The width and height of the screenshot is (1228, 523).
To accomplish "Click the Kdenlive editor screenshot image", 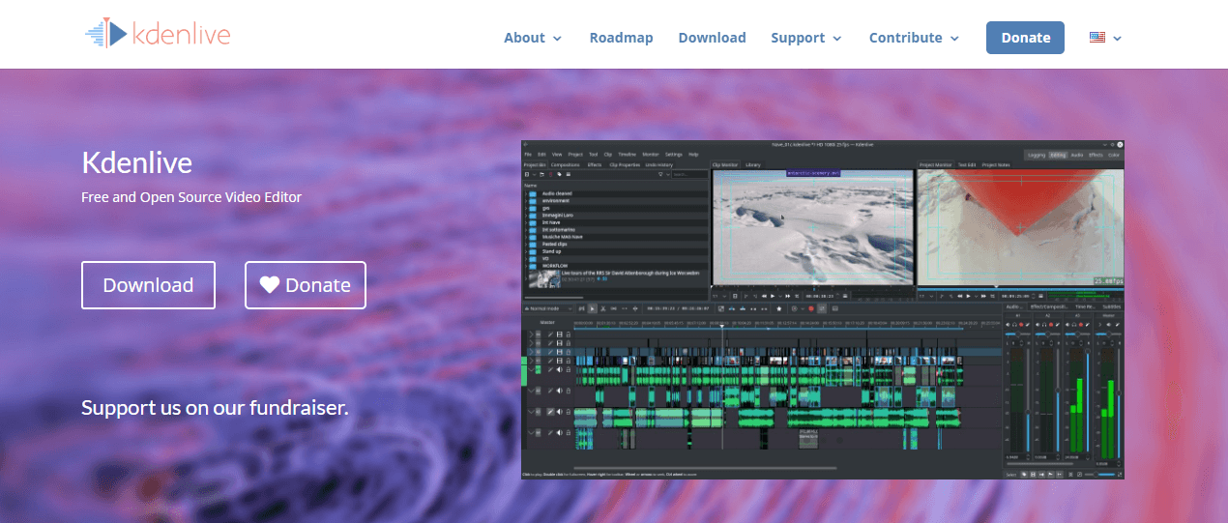I will (824, 309).
